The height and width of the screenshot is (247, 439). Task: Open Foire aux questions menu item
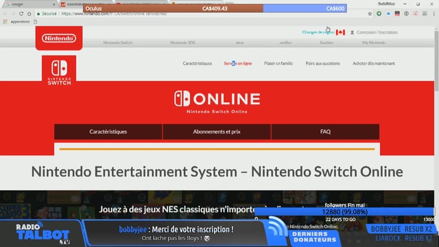click(322, 64)
